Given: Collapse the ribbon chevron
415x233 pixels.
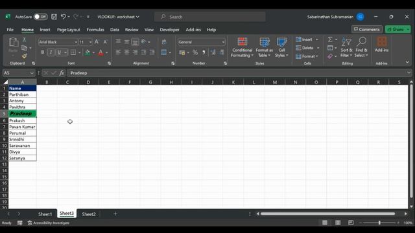Looking at the screenshot, I should click(407, 62).
